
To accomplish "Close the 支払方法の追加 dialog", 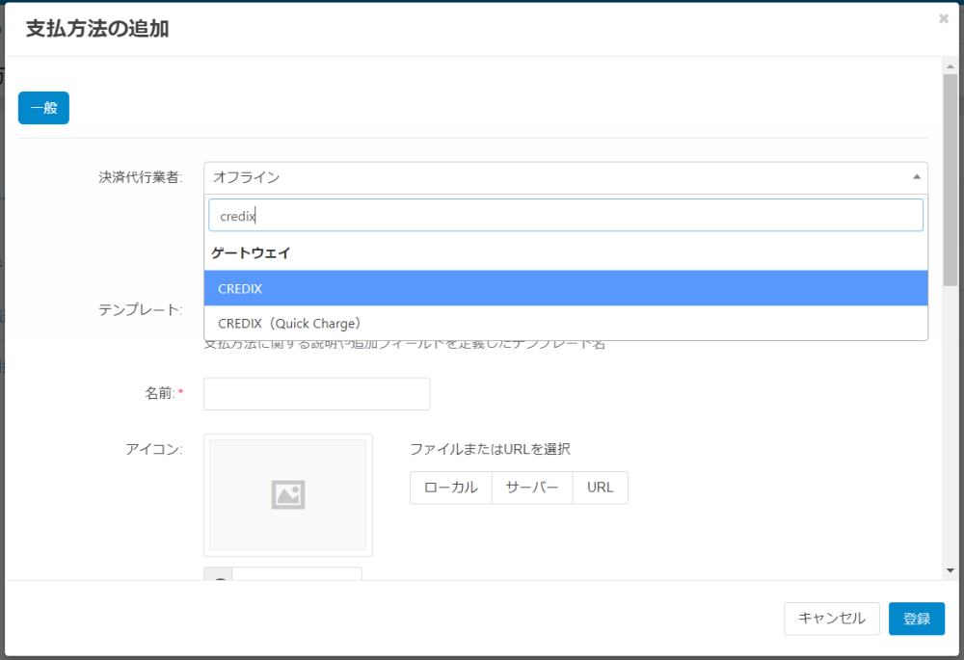I will pos(943,18).
